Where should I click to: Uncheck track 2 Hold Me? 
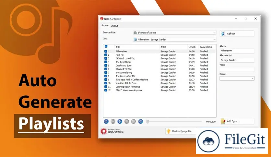click(106, 55)
